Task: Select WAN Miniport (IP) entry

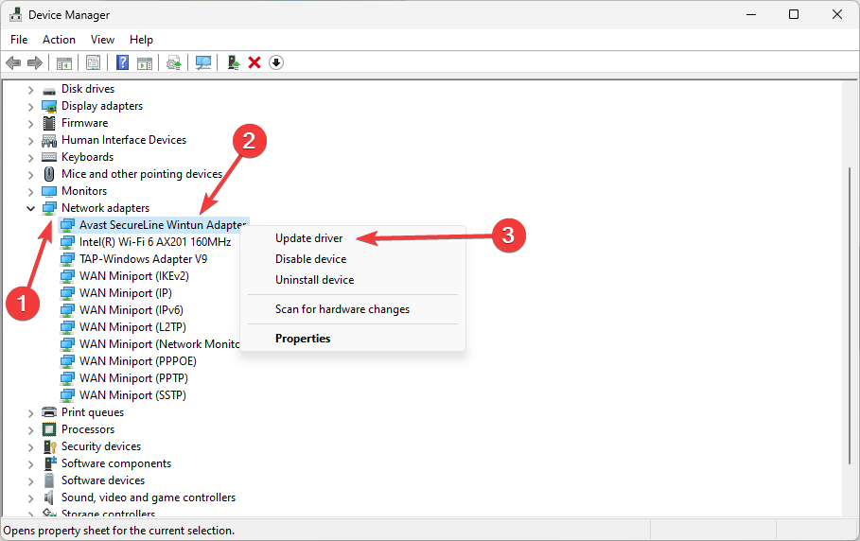Action: pyautogui.click(x=126, y=292)
